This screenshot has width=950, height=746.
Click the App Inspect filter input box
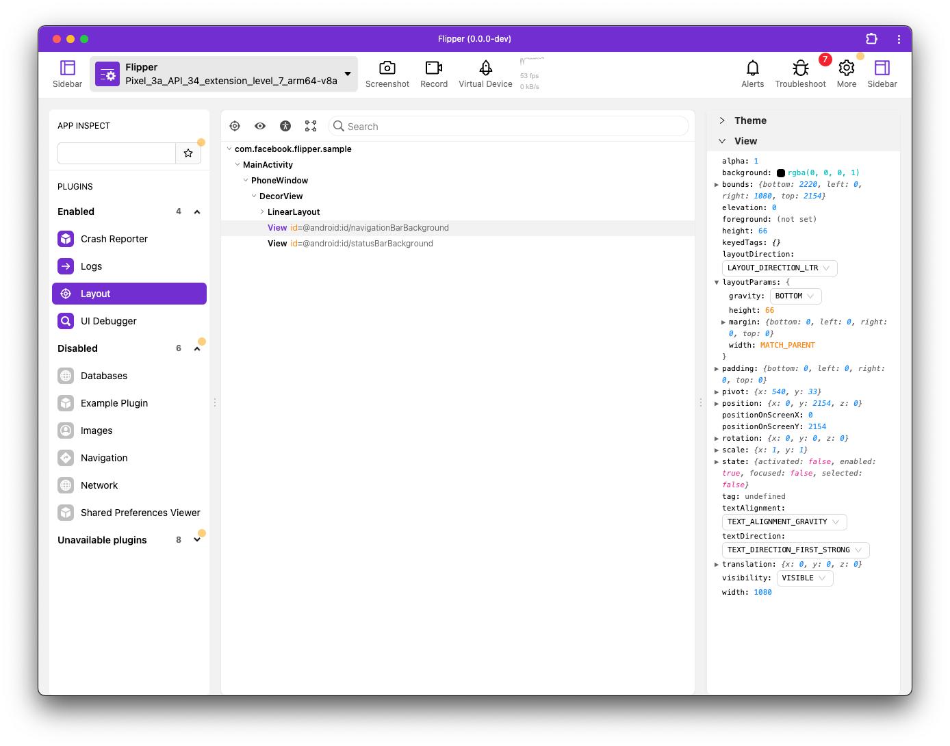[x=116, y=153]
